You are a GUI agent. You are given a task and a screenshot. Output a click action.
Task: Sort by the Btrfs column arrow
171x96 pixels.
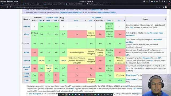pos(86,21)
